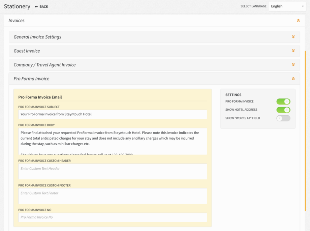
Task: Disable the Show Hotel Address switch
Action: [283, 110]
